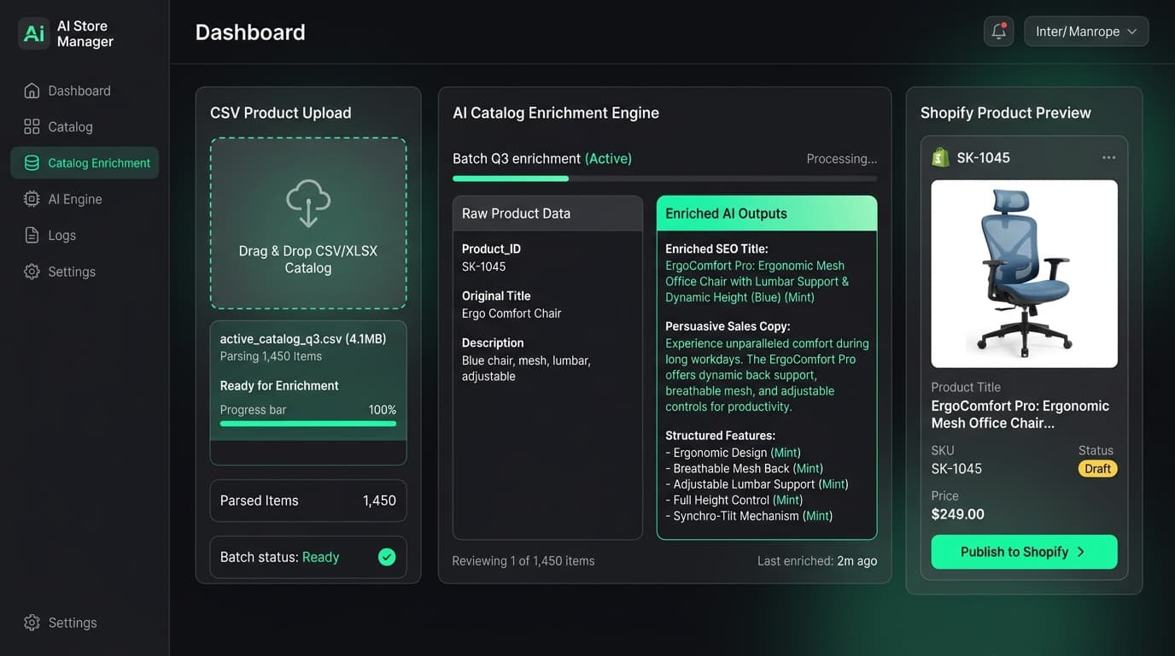The image size is (1175, 656).
Task: Click Reviewing 1 of 1,450 items text
Action: (x=523, y=561)
